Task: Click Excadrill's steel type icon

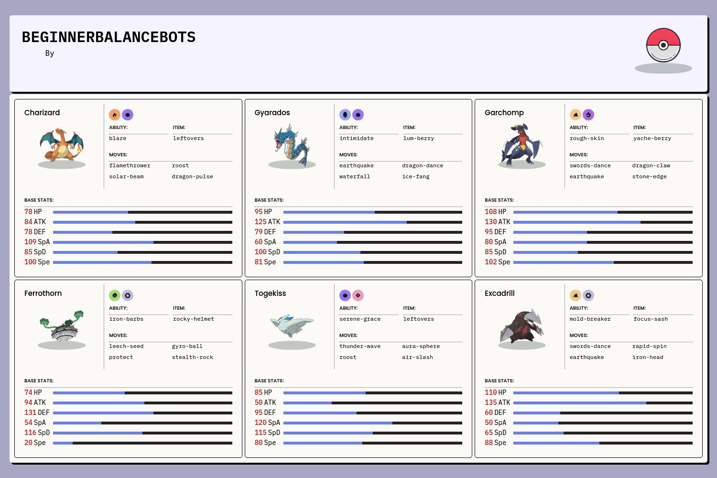Action: pyautogui.click(x=588, y=295)
